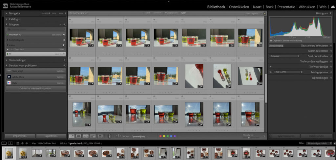The image size is (336, 160).
Task: Open Survey view icon in toolbar
Action: tap(93, 136)
